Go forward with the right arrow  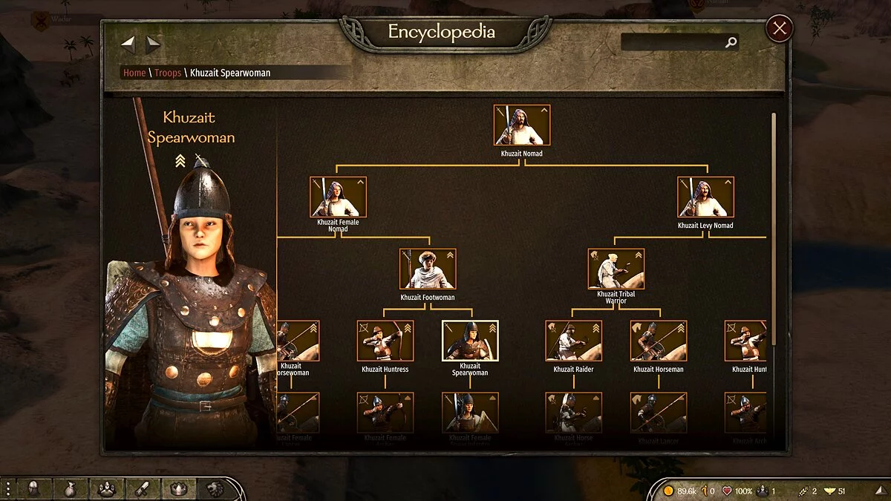click(153, 45)
